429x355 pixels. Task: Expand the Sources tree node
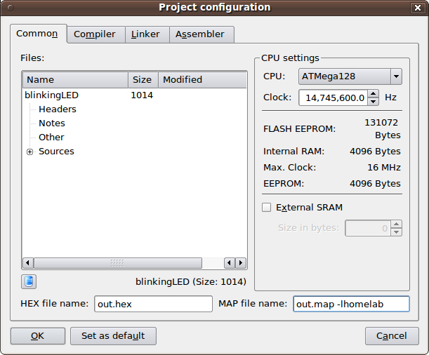coord(29,152)
